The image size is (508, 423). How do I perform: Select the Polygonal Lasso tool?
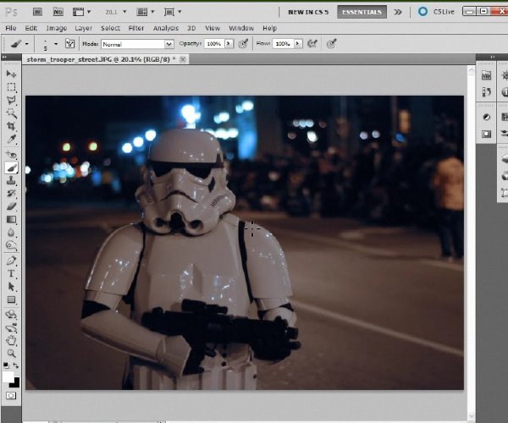pos(11,101)
